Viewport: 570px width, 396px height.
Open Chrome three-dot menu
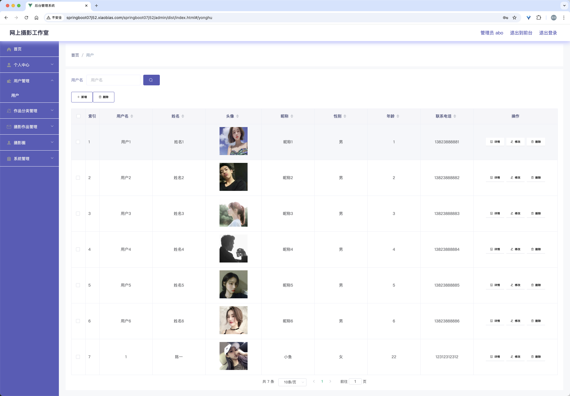click(x=564, y=18)
